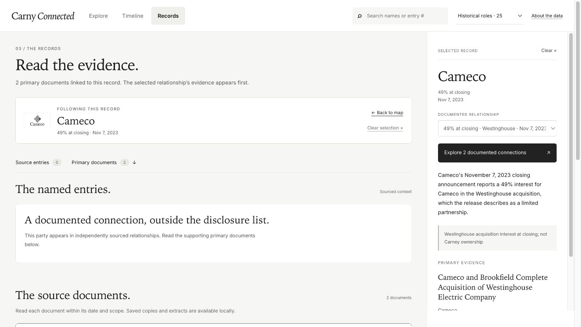Click the 'Selected record' label

pyautogui.click(x=457, y=51)
